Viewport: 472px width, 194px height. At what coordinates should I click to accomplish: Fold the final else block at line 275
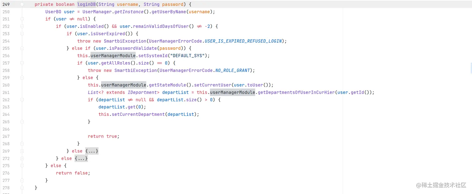pyautogui.click(x=22, y=166)
